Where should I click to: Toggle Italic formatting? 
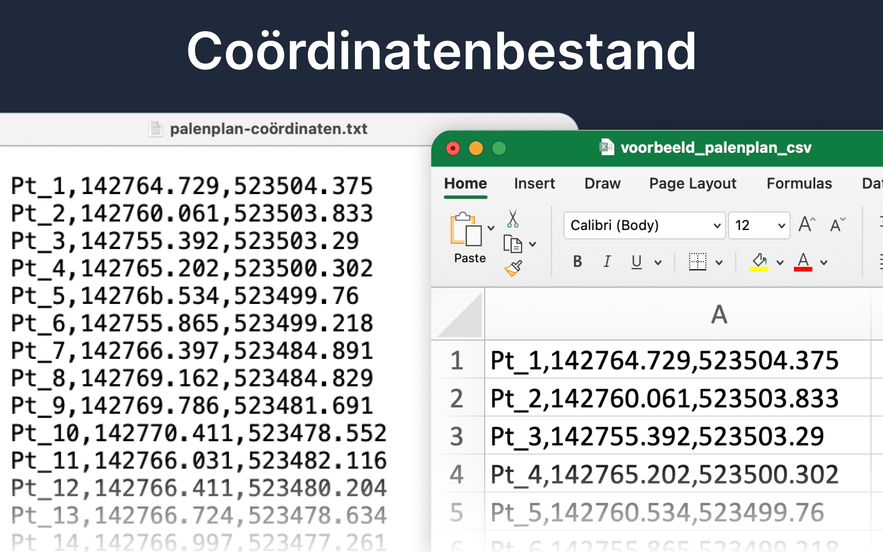[607, 262]
